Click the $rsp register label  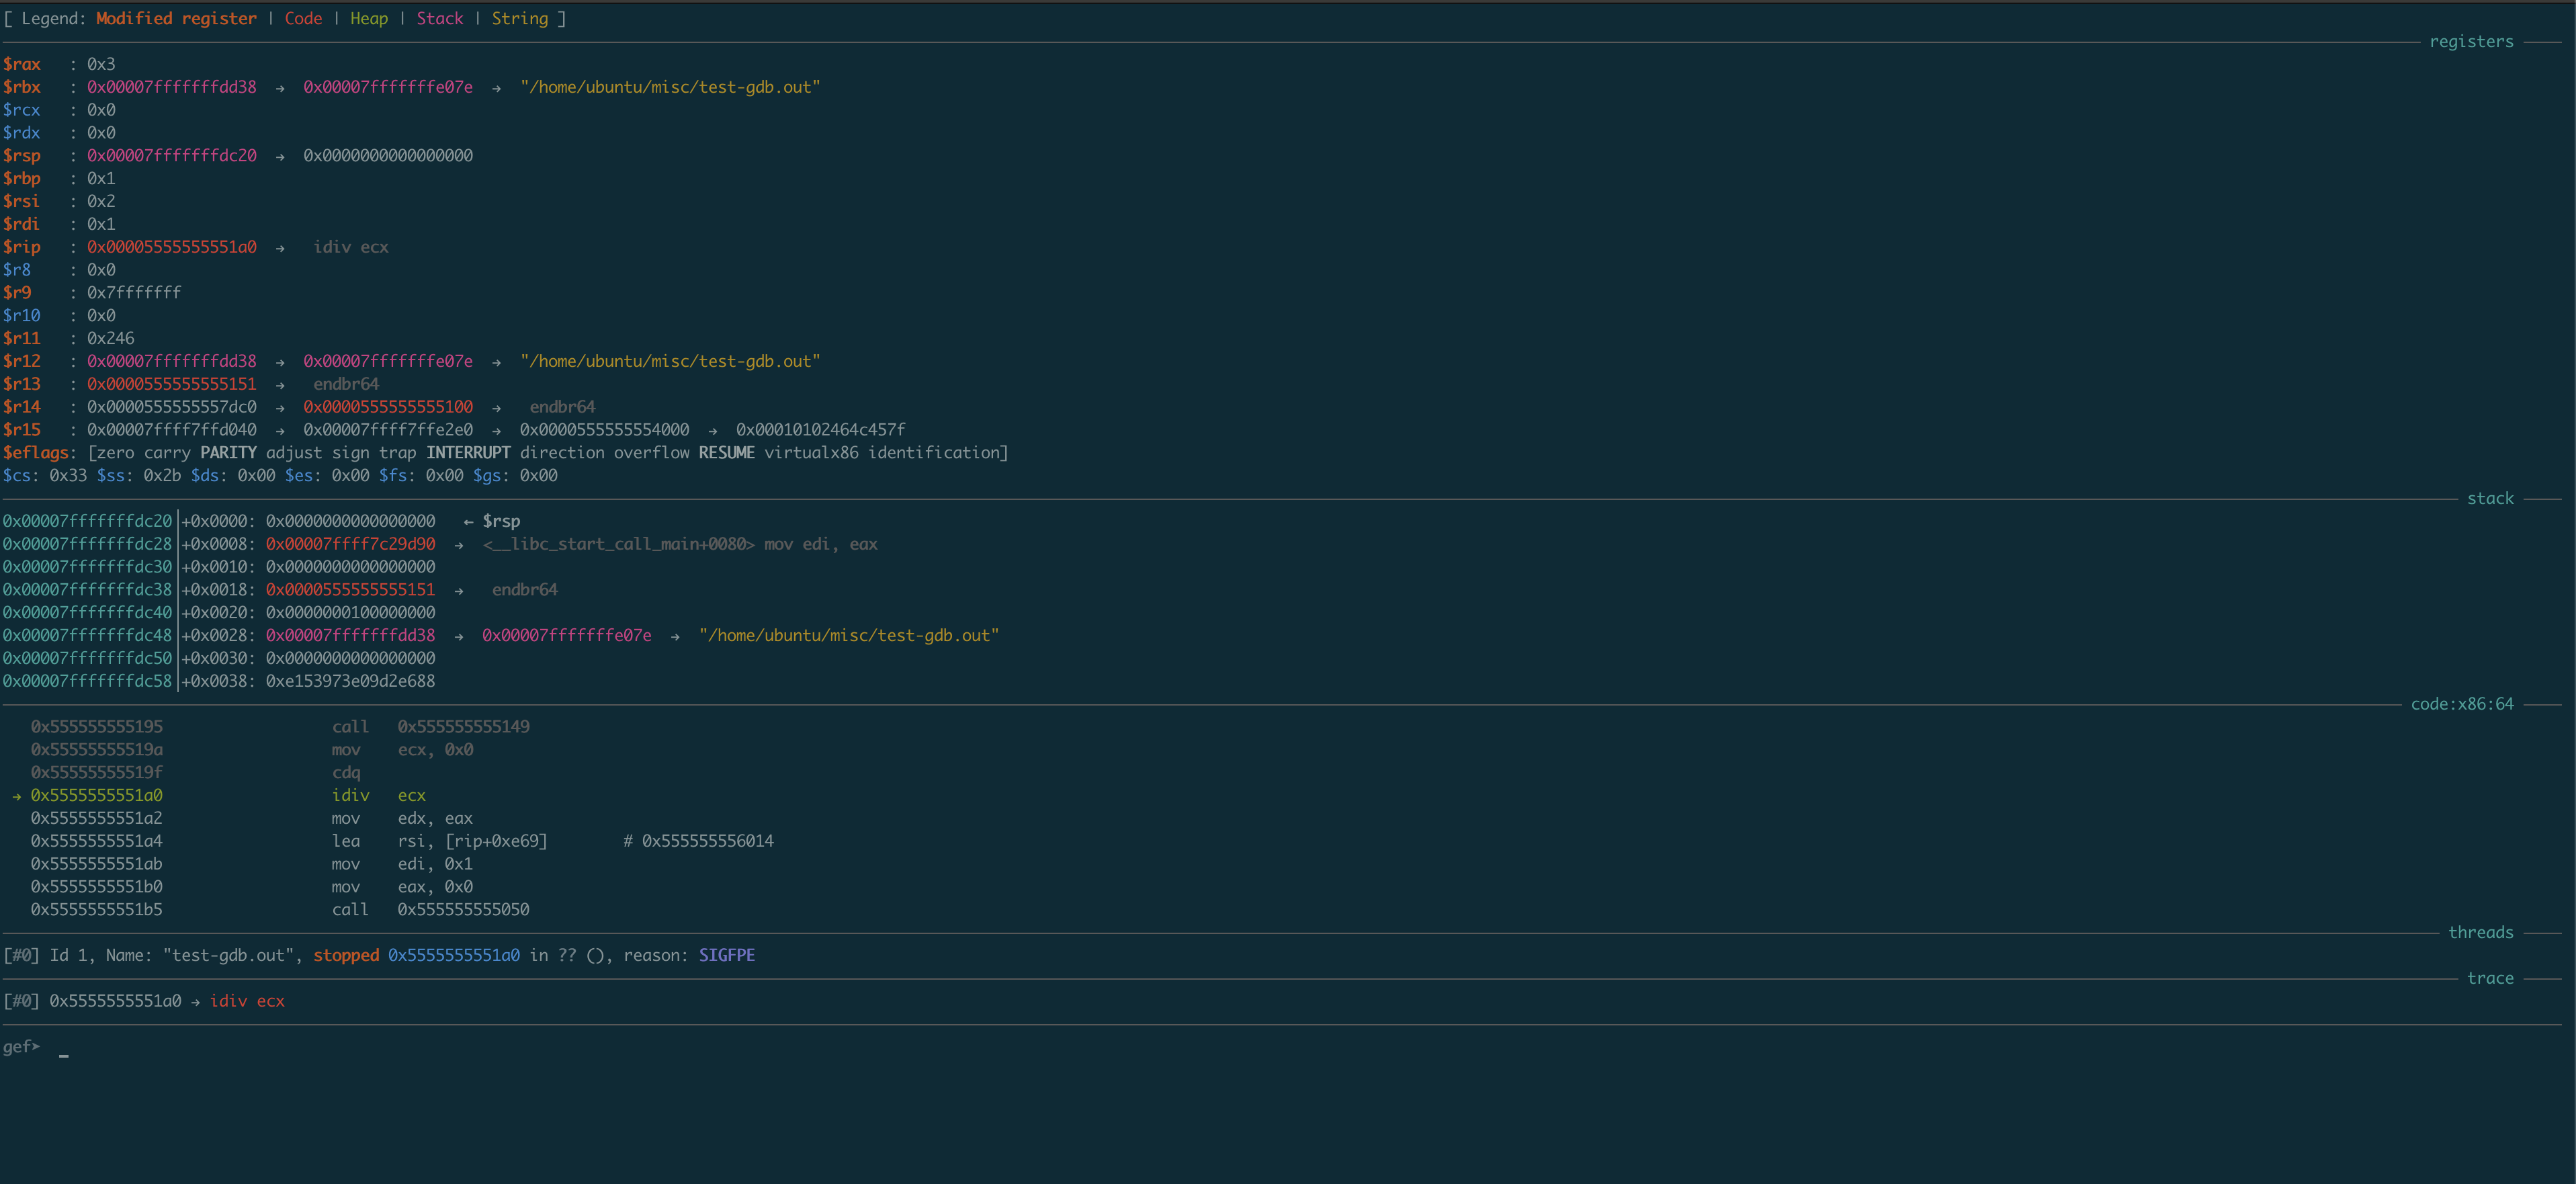coord(21,156)
